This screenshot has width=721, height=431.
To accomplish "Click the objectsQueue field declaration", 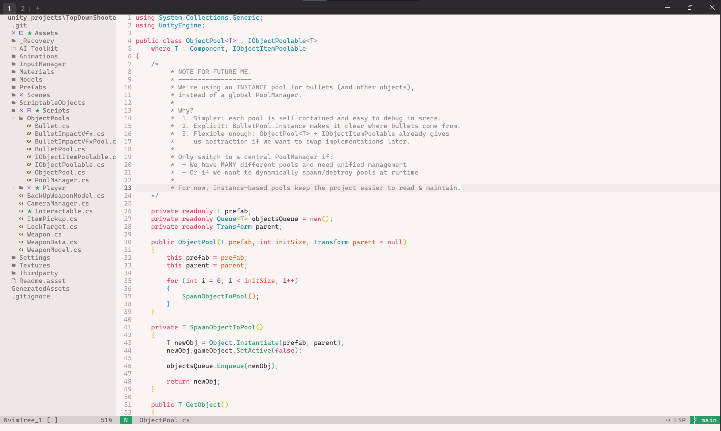I will pos(275,219).
